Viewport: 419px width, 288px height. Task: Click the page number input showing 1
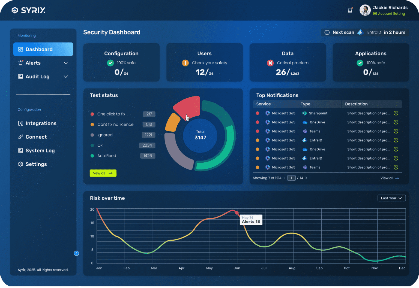pyautogui.click(x=291, y=178)
